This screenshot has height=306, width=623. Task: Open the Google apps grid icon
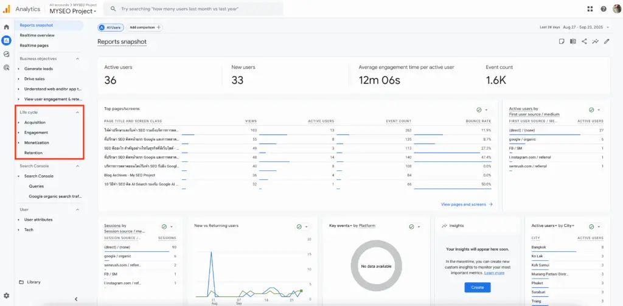(590, 9)
